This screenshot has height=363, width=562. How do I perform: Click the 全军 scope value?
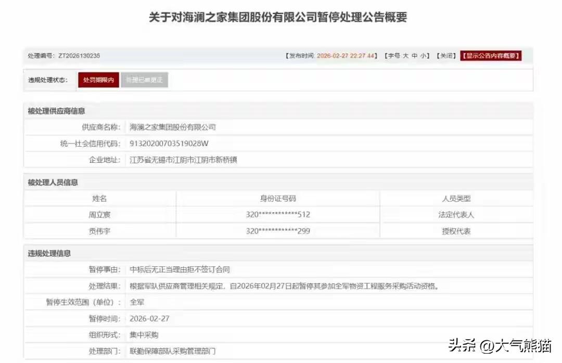pos(137,302)
